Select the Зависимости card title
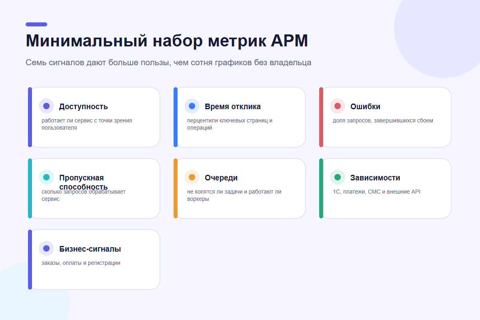Viewport: 480px width, 320px height. (375, 178)
